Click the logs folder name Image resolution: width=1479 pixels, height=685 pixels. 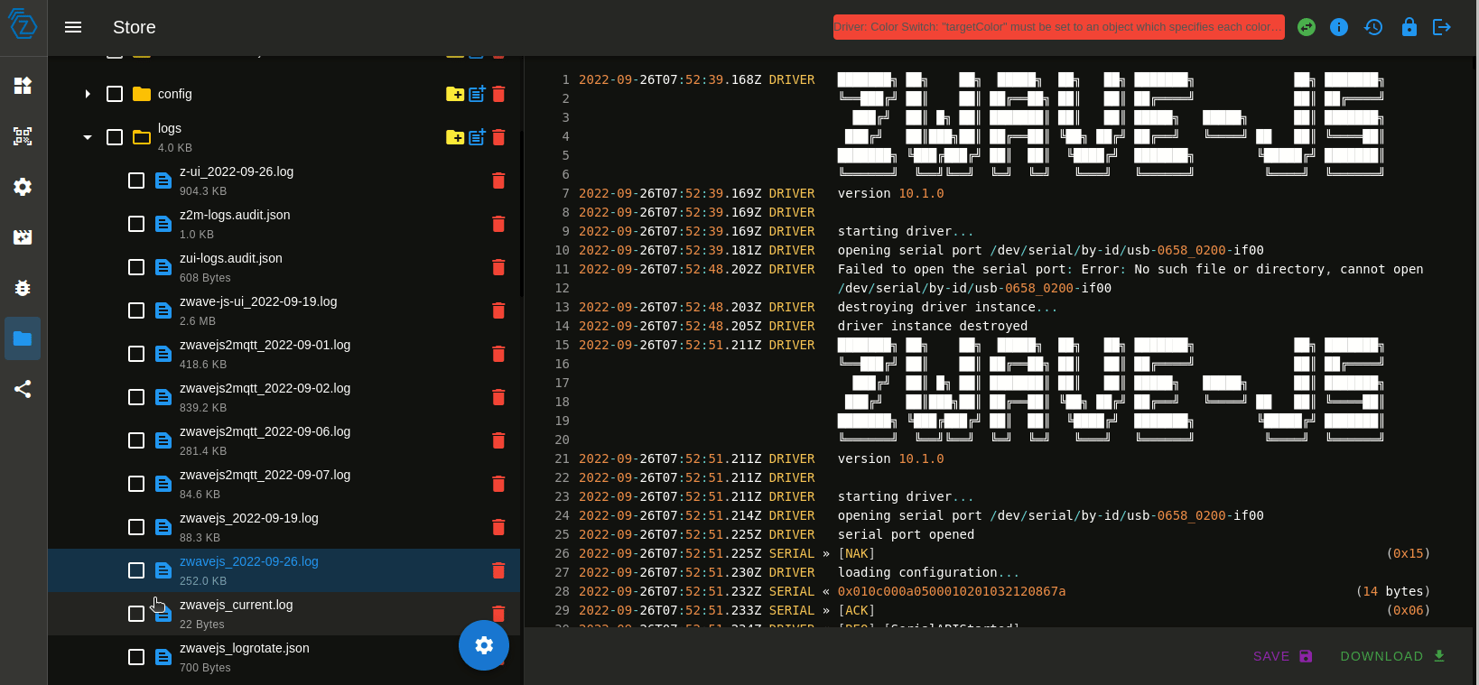(170, 128)
